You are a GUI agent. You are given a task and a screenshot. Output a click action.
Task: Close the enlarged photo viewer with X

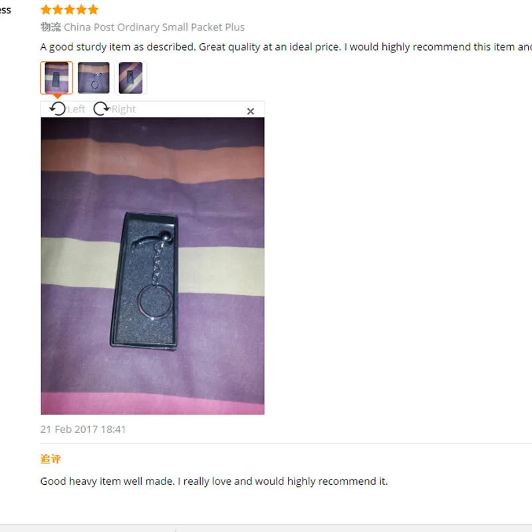tap(251, 111)
